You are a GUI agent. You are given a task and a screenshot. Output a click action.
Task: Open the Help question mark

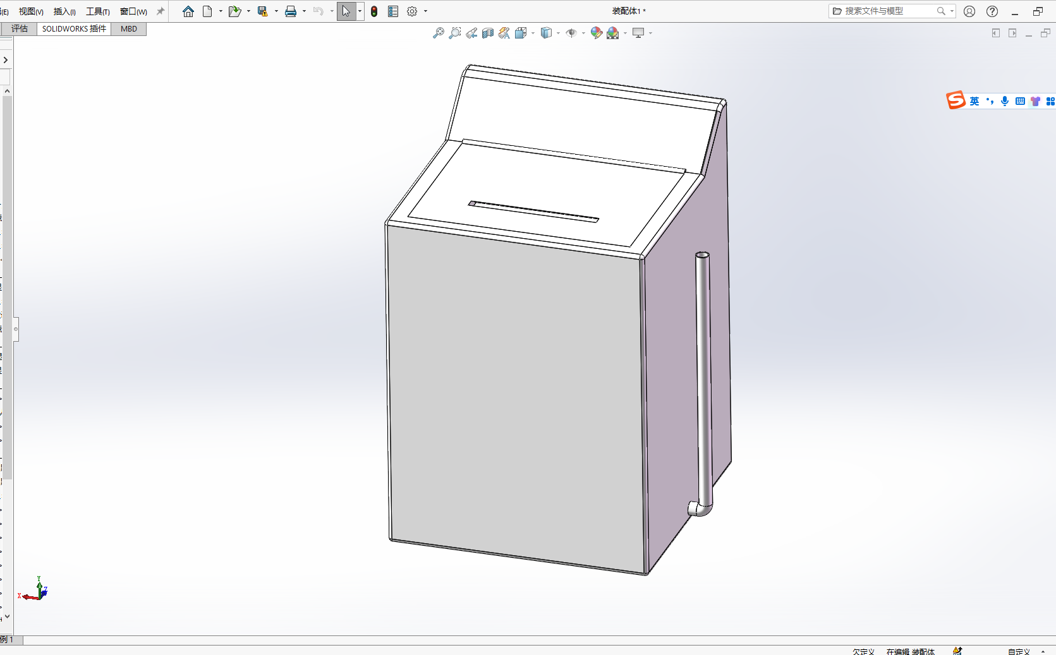coord(992,11)
